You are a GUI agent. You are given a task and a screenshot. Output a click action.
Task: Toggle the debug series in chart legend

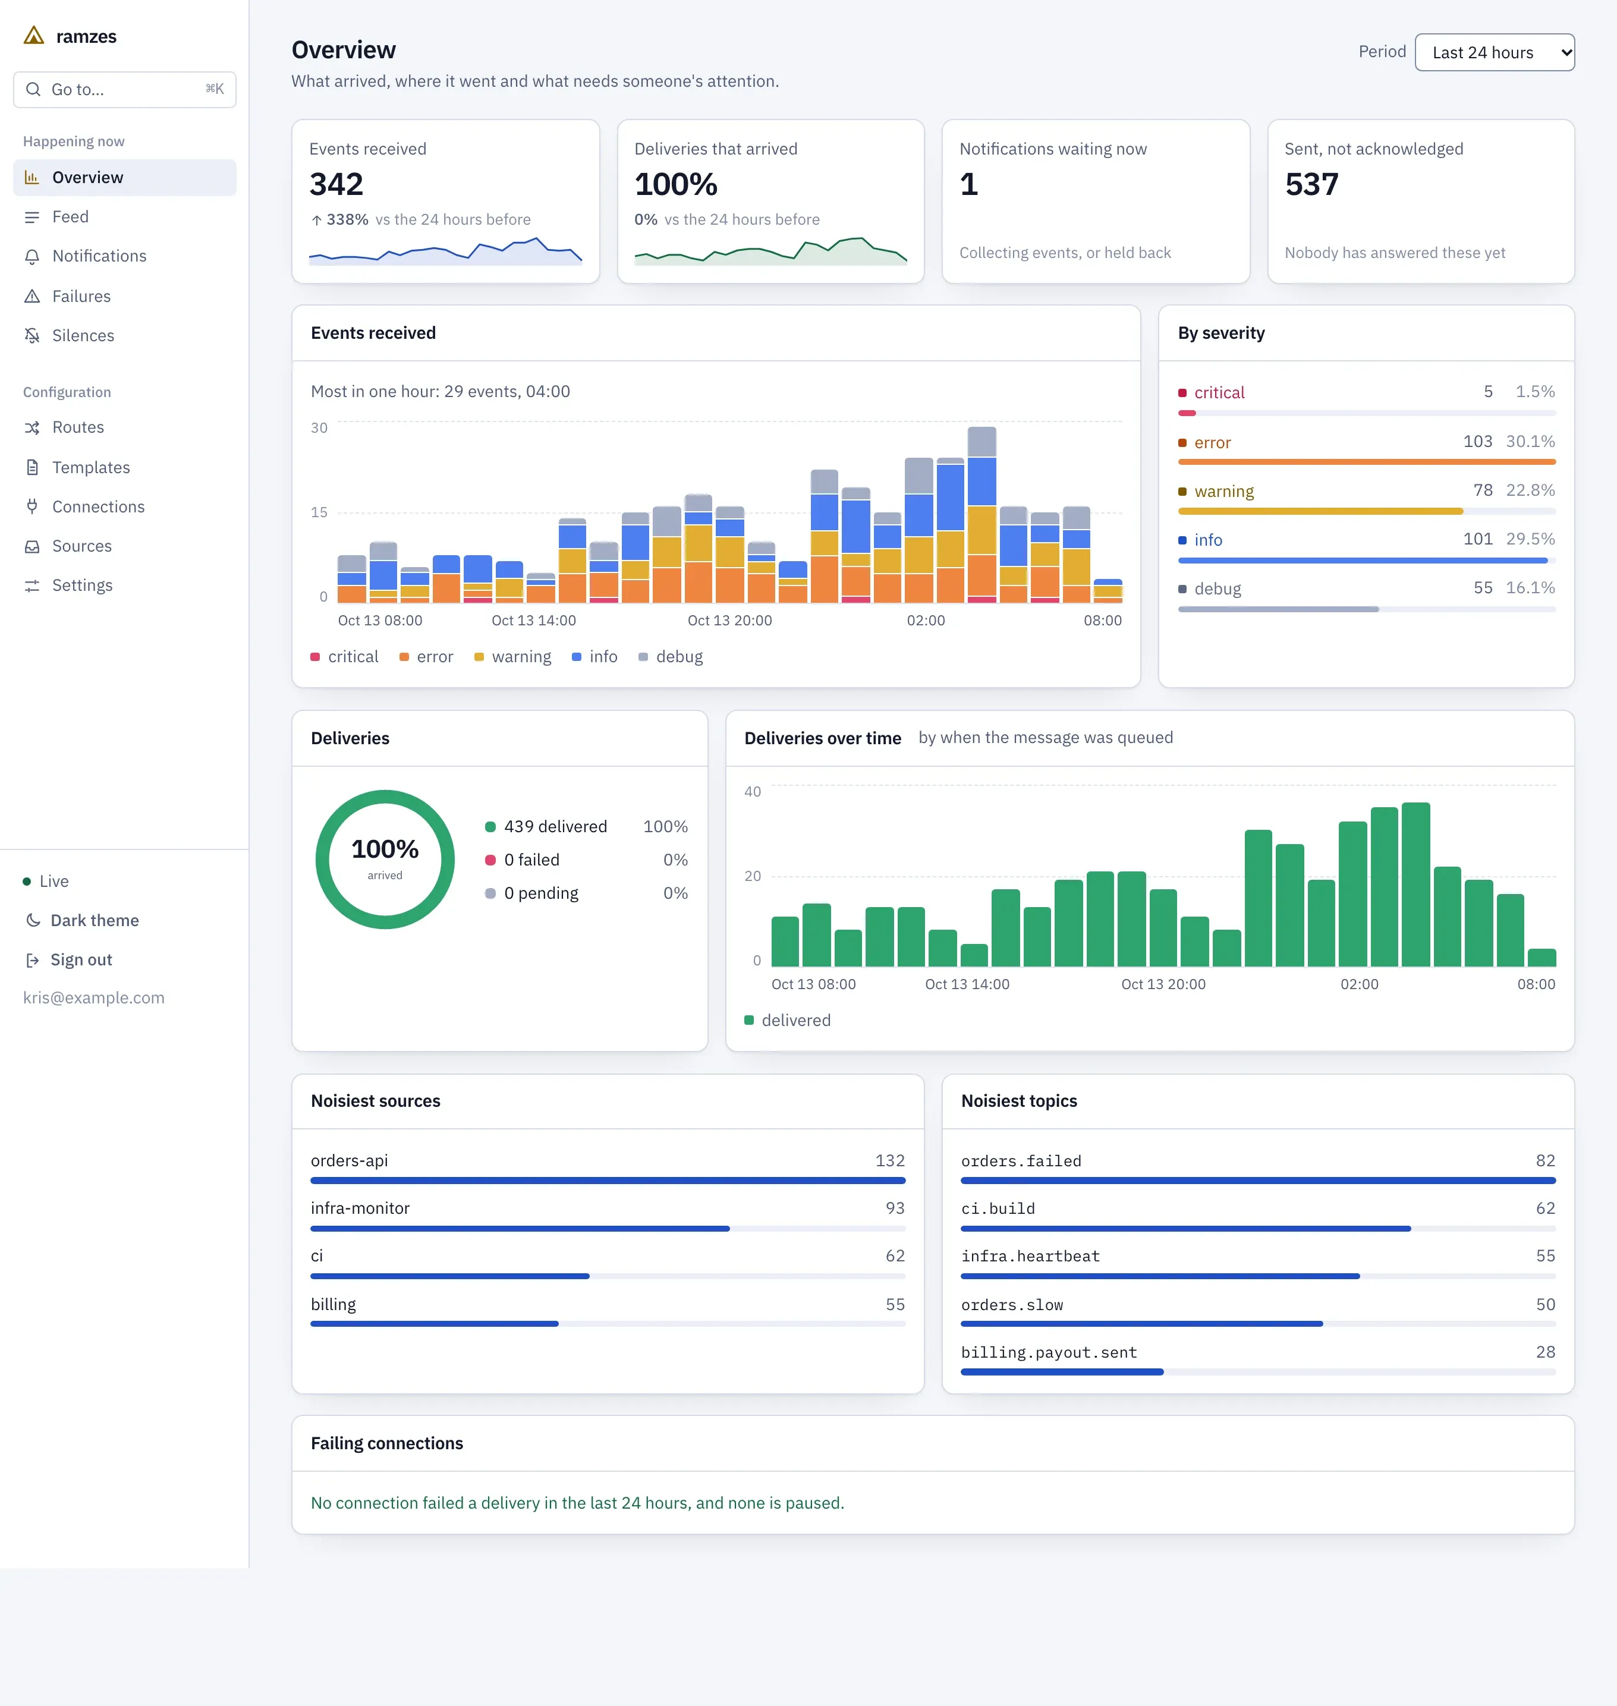pyautogui.click(x=671, y=657)
